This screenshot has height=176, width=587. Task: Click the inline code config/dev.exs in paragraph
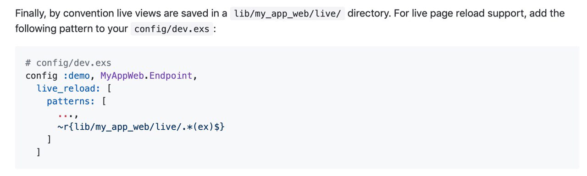pos(172,29)
